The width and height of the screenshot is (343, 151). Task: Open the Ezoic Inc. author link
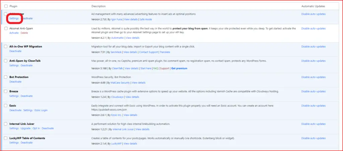(x=116, y=115)
